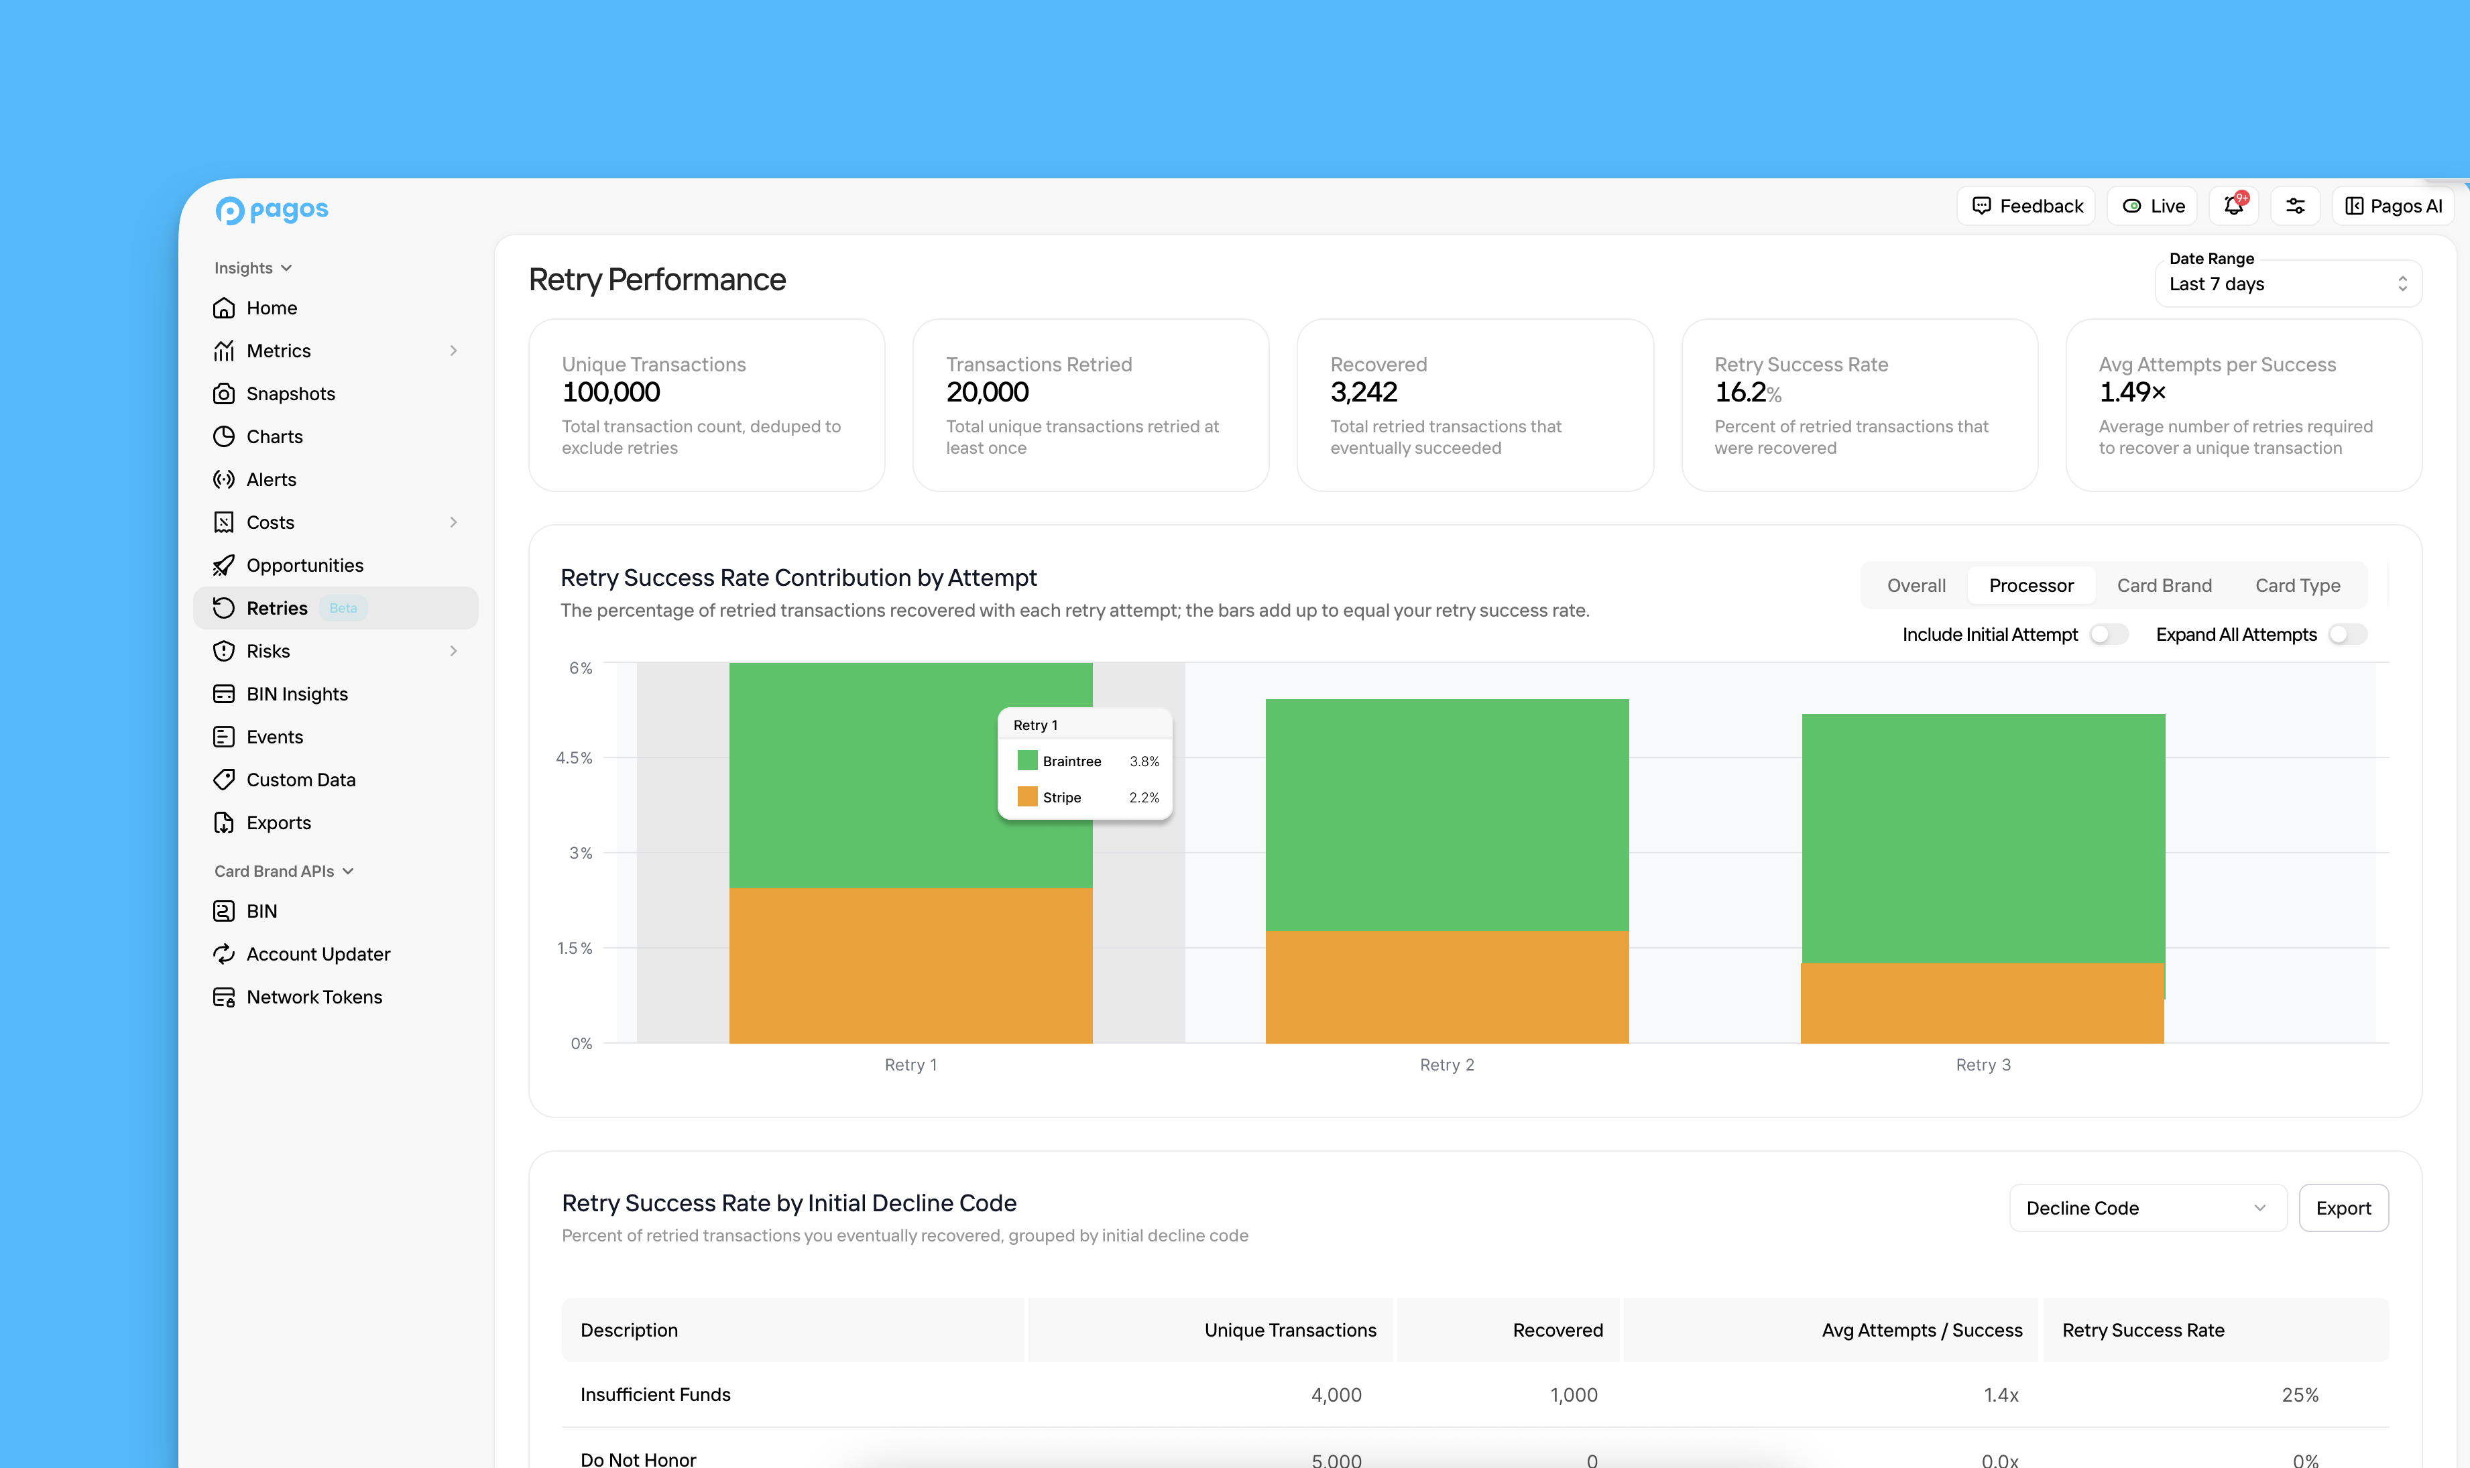Collapse the Card Brand APIs section
This screenshot has height=1468, width=2470.
285,871
